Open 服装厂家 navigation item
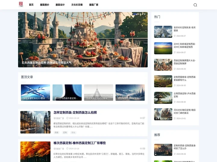This screenshot has height=162, width=217. click(x=94, y=5)
